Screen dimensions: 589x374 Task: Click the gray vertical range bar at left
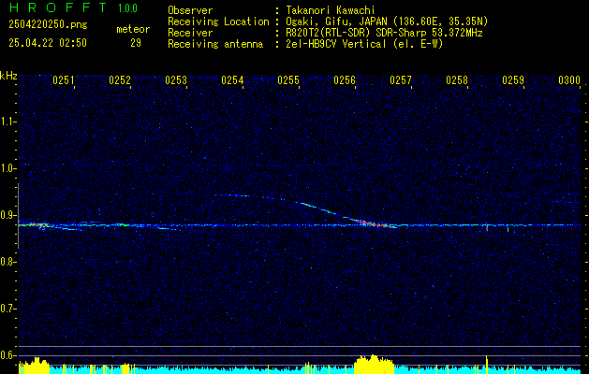pyautogui.click(x=18, y=216)
